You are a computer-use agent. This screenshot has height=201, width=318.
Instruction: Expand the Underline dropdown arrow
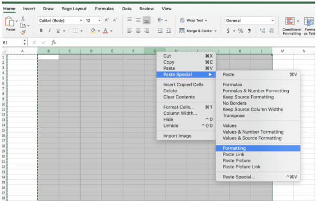click(64, 31)
